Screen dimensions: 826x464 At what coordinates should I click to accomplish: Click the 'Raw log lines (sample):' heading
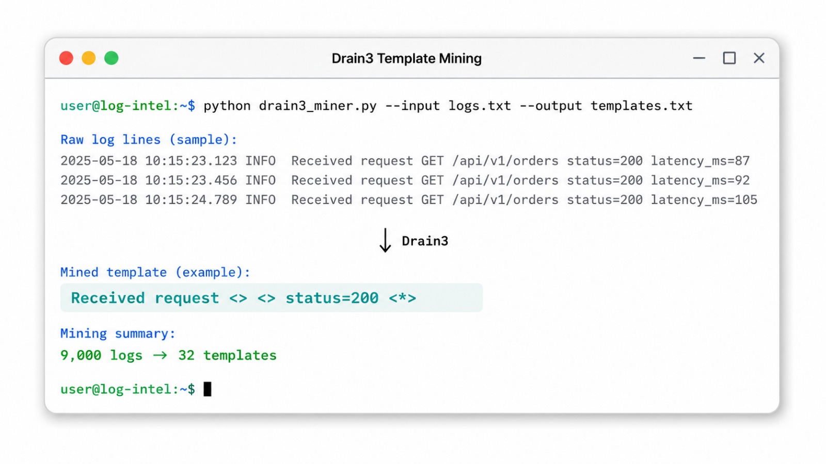149,140
